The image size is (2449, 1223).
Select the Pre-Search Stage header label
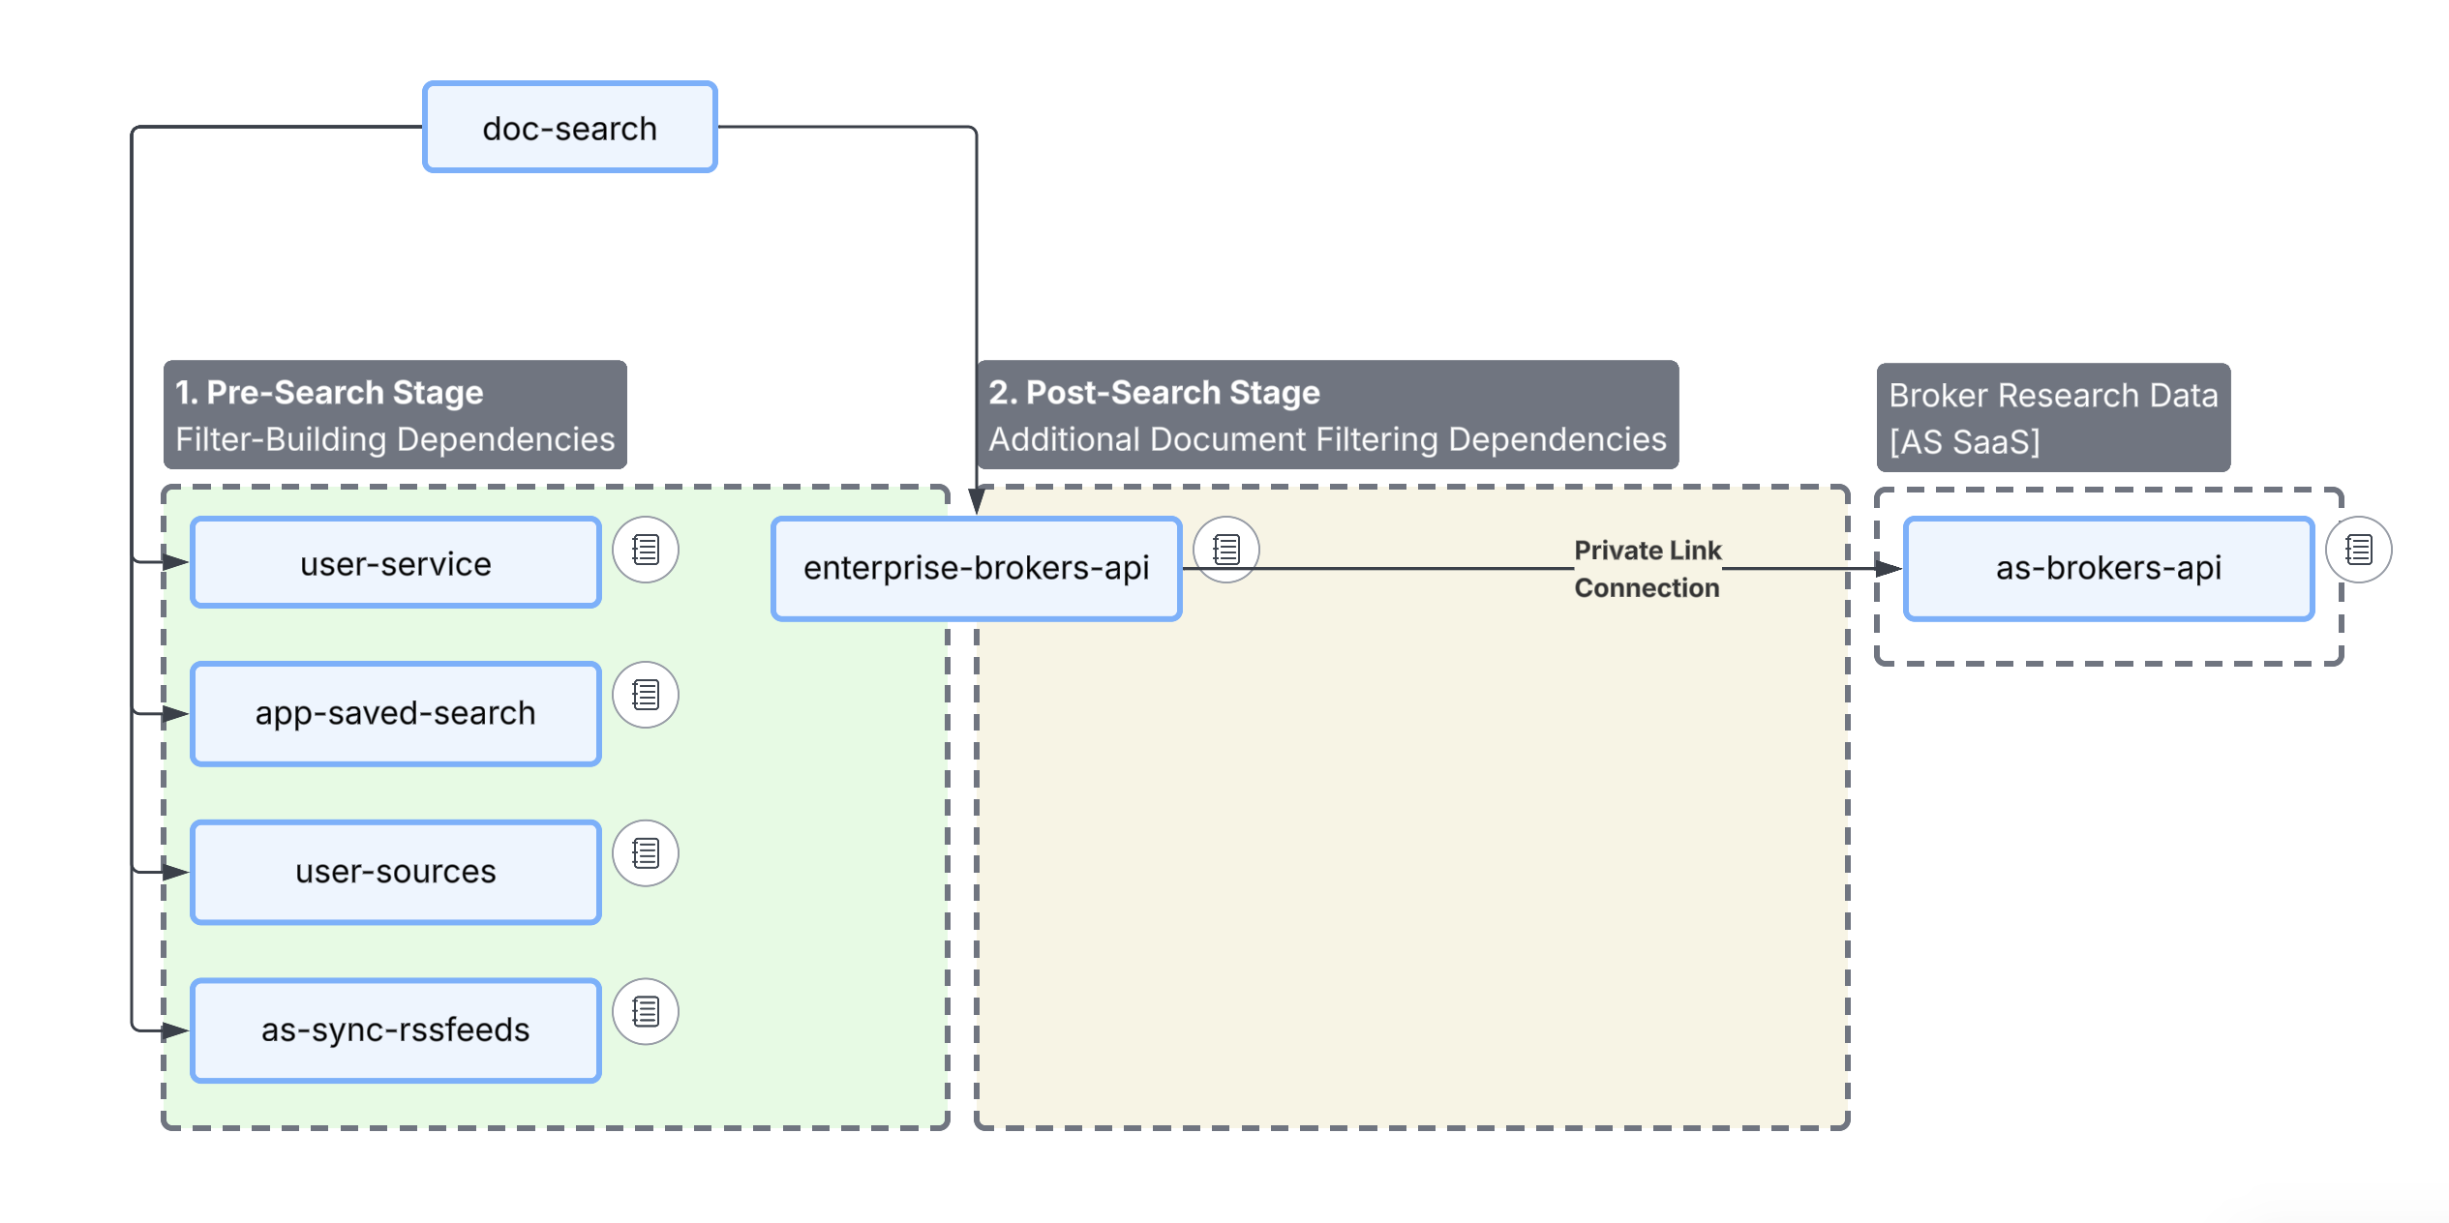coord(395,415)
